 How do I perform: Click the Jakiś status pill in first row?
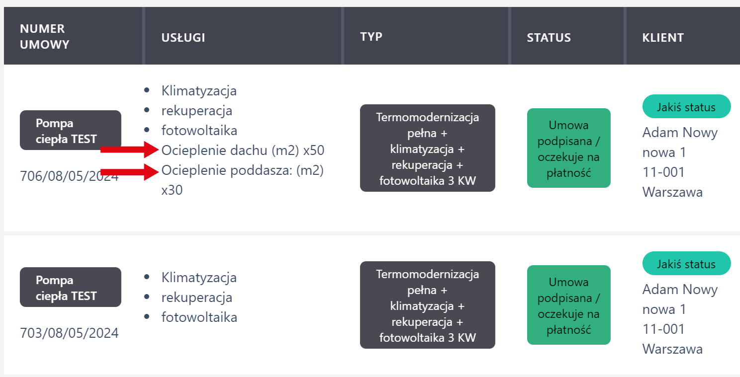coord(686,107)
